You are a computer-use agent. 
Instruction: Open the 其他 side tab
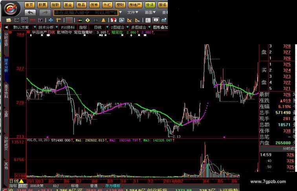point(6,166)
